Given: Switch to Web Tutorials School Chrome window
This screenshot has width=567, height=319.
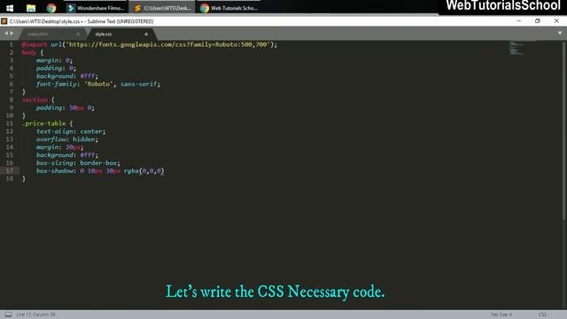Looking at the screenshot, I should coord(229,8).
